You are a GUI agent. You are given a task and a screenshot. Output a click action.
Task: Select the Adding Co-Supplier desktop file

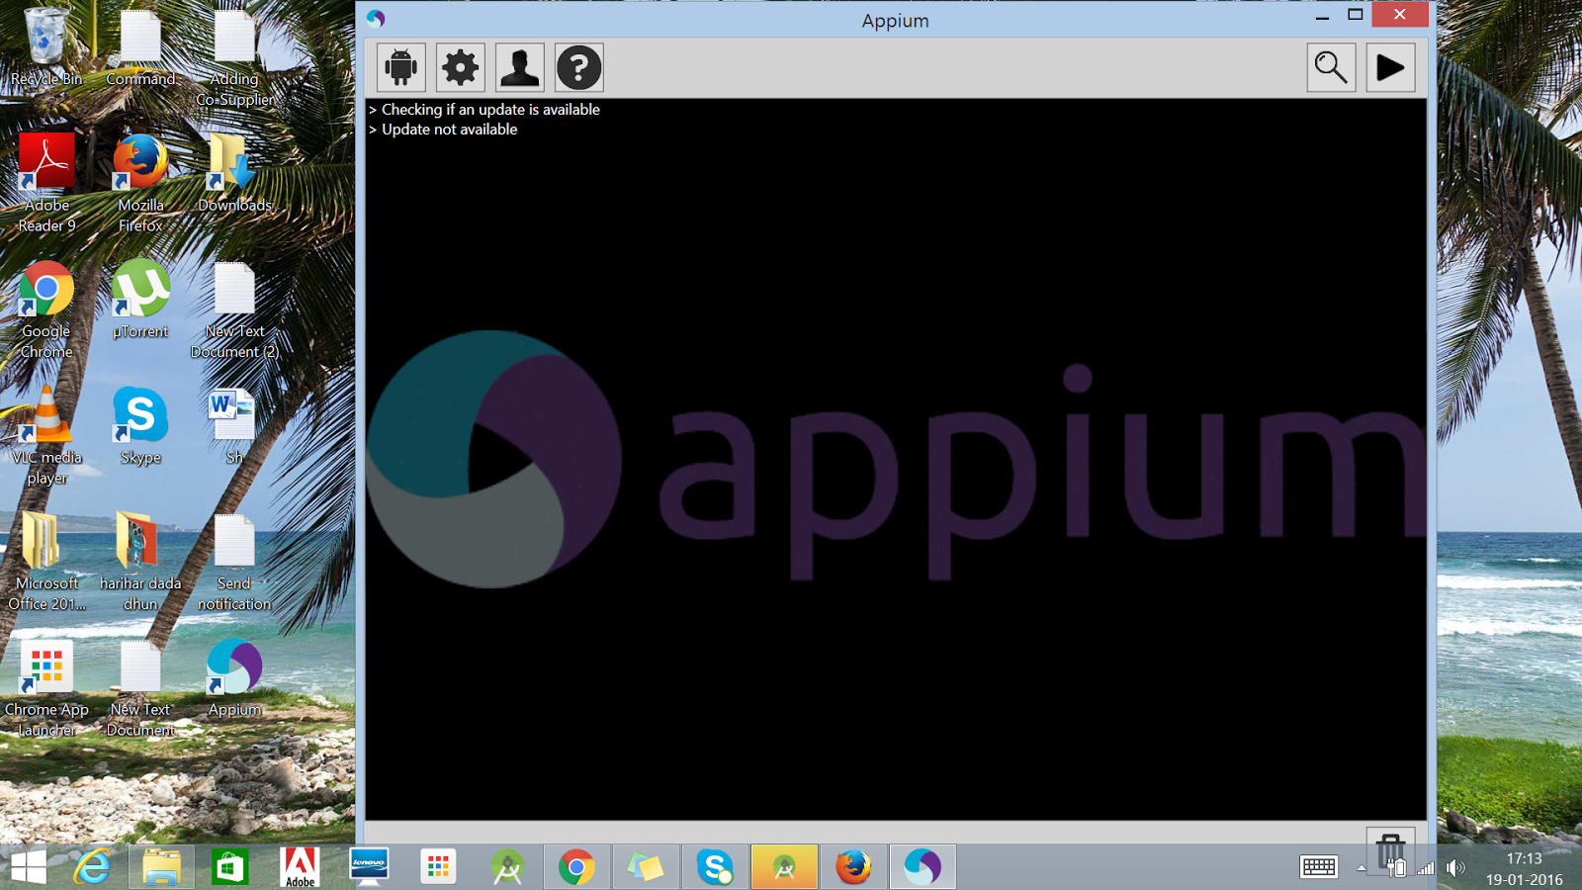point(234,57)
